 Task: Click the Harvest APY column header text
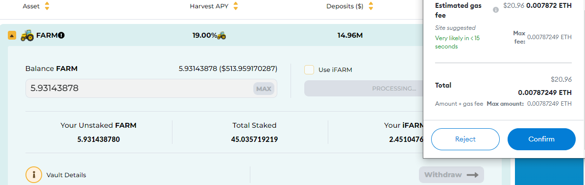point(209,6)
